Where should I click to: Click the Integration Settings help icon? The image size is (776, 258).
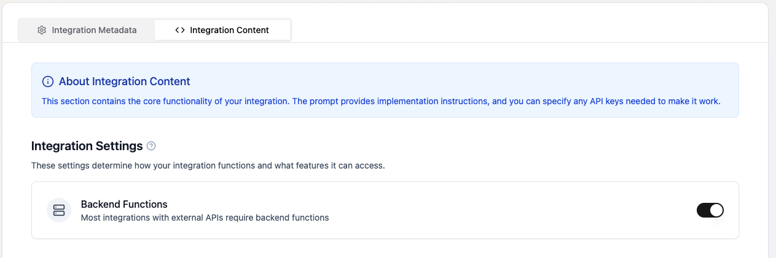(x=151, y=146)
